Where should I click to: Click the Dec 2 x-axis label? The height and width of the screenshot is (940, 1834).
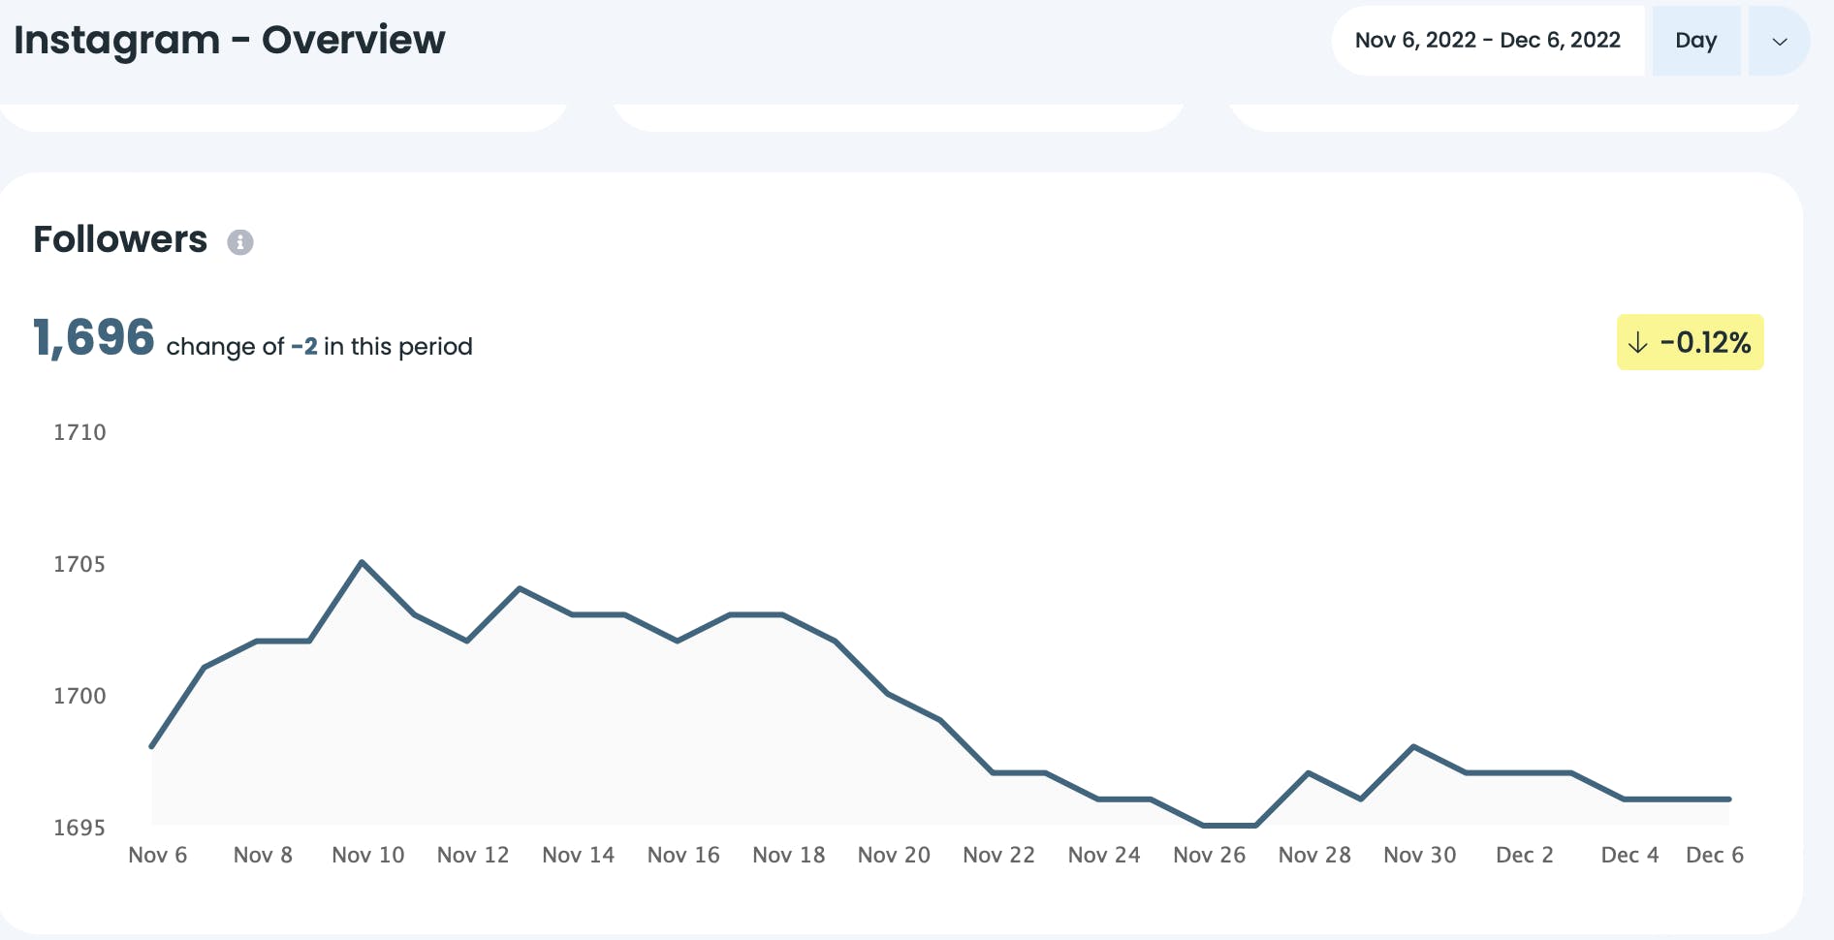(1525, 855)
